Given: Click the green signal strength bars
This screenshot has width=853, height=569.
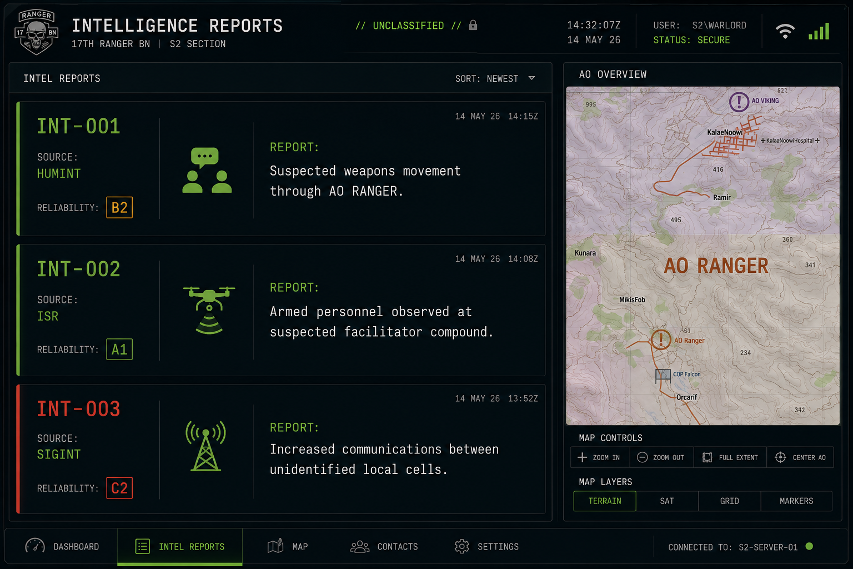Looking at the screenshot, I should (x=819, y=31).
